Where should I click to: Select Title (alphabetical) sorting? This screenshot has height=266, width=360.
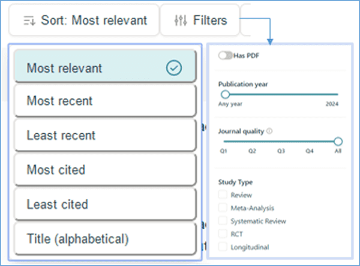[106, 238]
